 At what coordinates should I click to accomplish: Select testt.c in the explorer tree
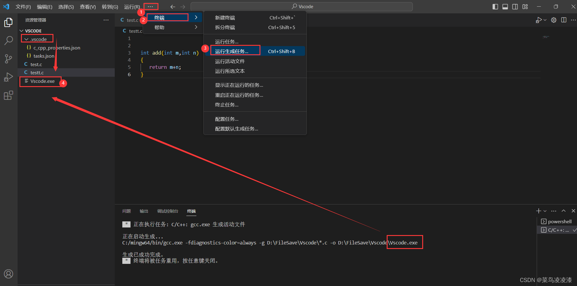click(66, 72)
